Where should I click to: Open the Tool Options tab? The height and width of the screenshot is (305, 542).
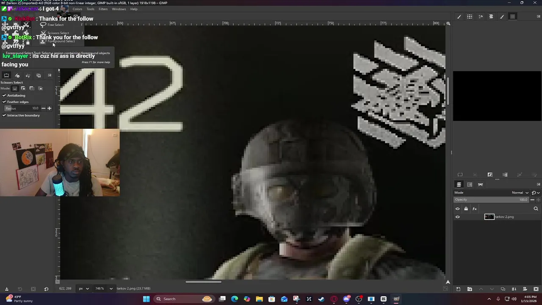pos(6,75)
